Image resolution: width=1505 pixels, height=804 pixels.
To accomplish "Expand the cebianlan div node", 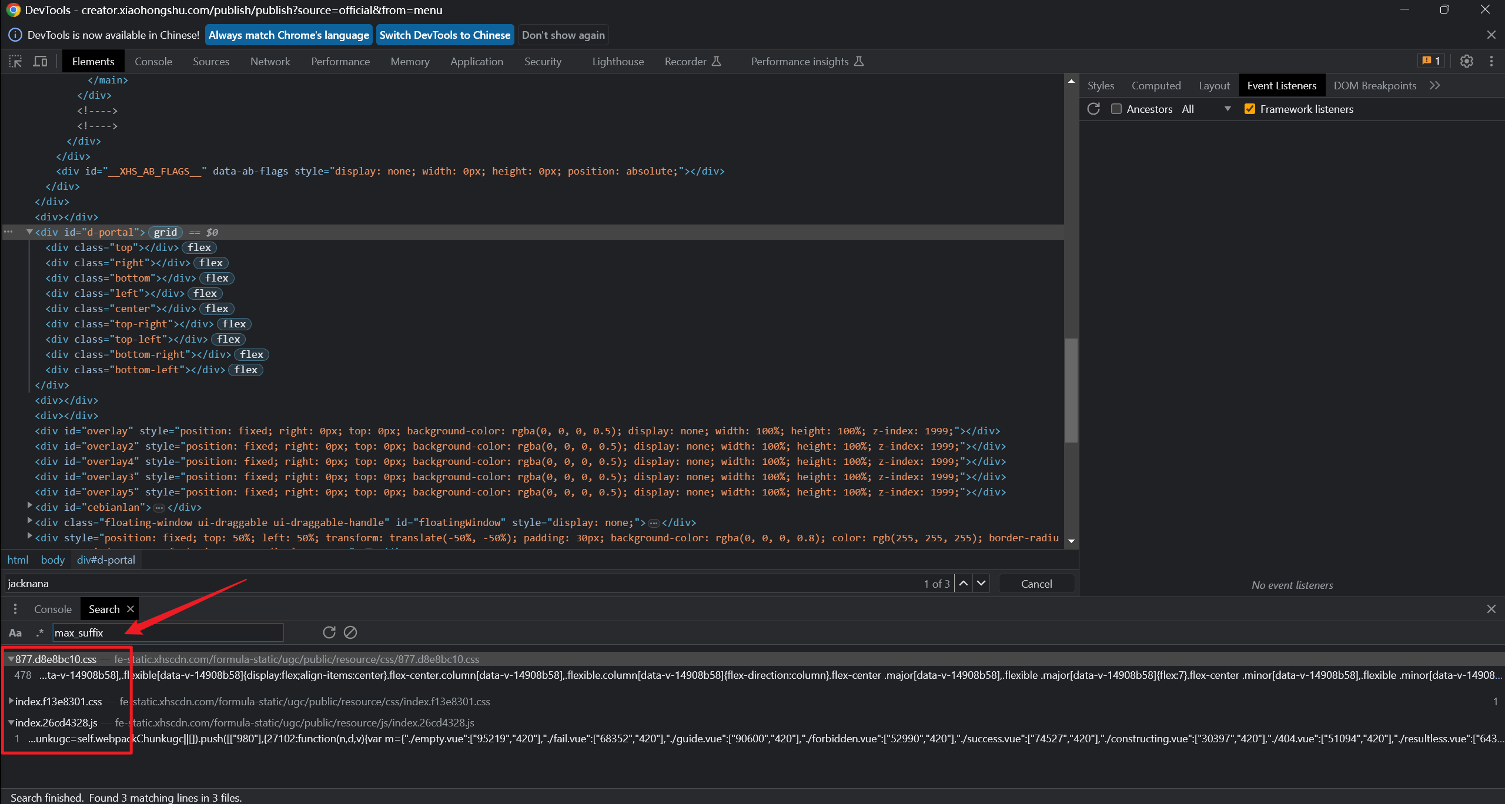I will tap(30, 505).
